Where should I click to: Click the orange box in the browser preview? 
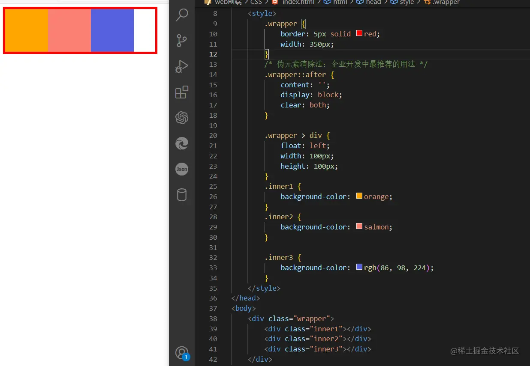[x=27, y=30]
